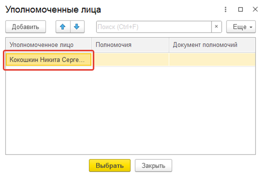Clear the search field with the x
Viewport: 264px width, 178px height.
click(216, 27)
